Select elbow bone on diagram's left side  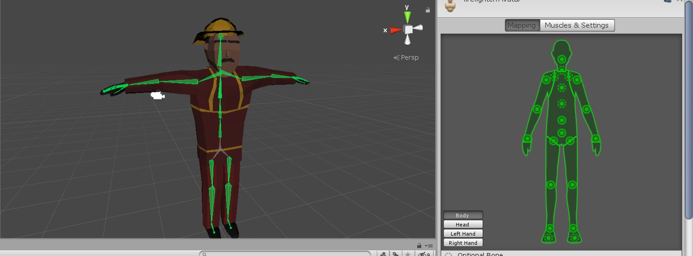tap(537, 109)
